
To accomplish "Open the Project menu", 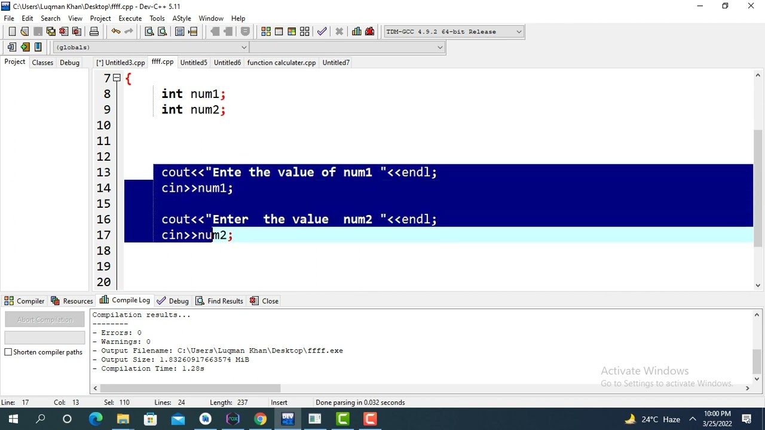I will pyautogui.click(x=100, y=19).
